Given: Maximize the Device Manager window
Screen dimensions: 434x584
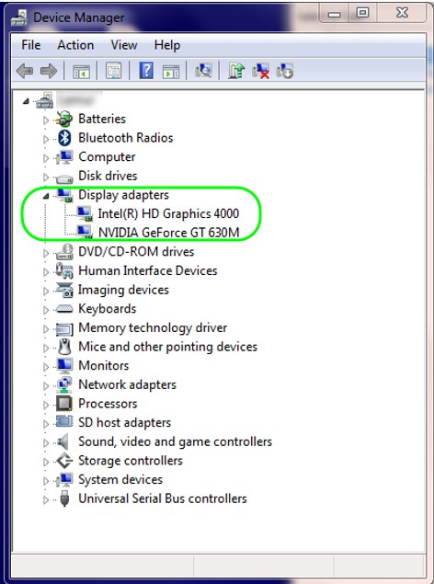Looking at the screenshot, I should (363, 14).
